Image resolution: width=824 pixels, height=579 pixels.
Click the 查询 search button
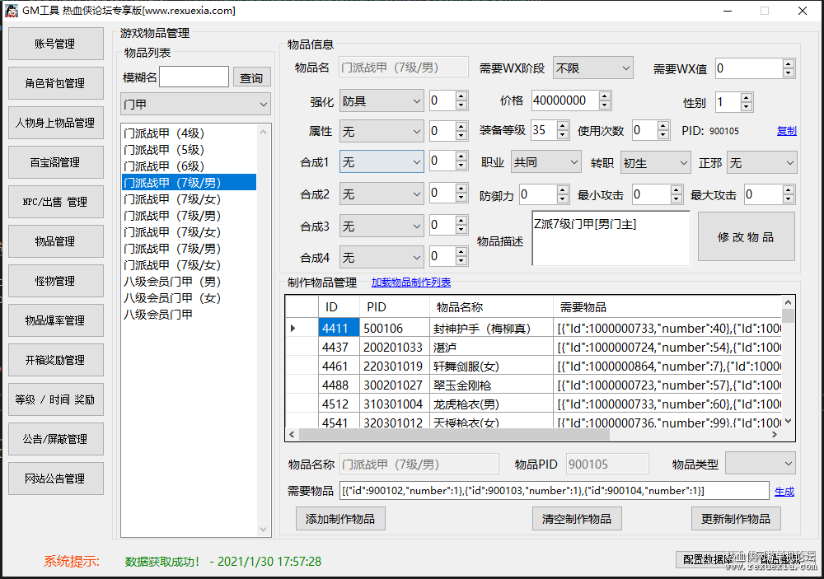tap(251, 77)
